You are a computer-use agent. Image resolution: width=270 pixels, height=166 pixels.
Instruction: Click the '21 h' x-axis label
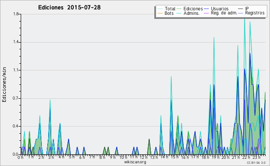[236, 157]
